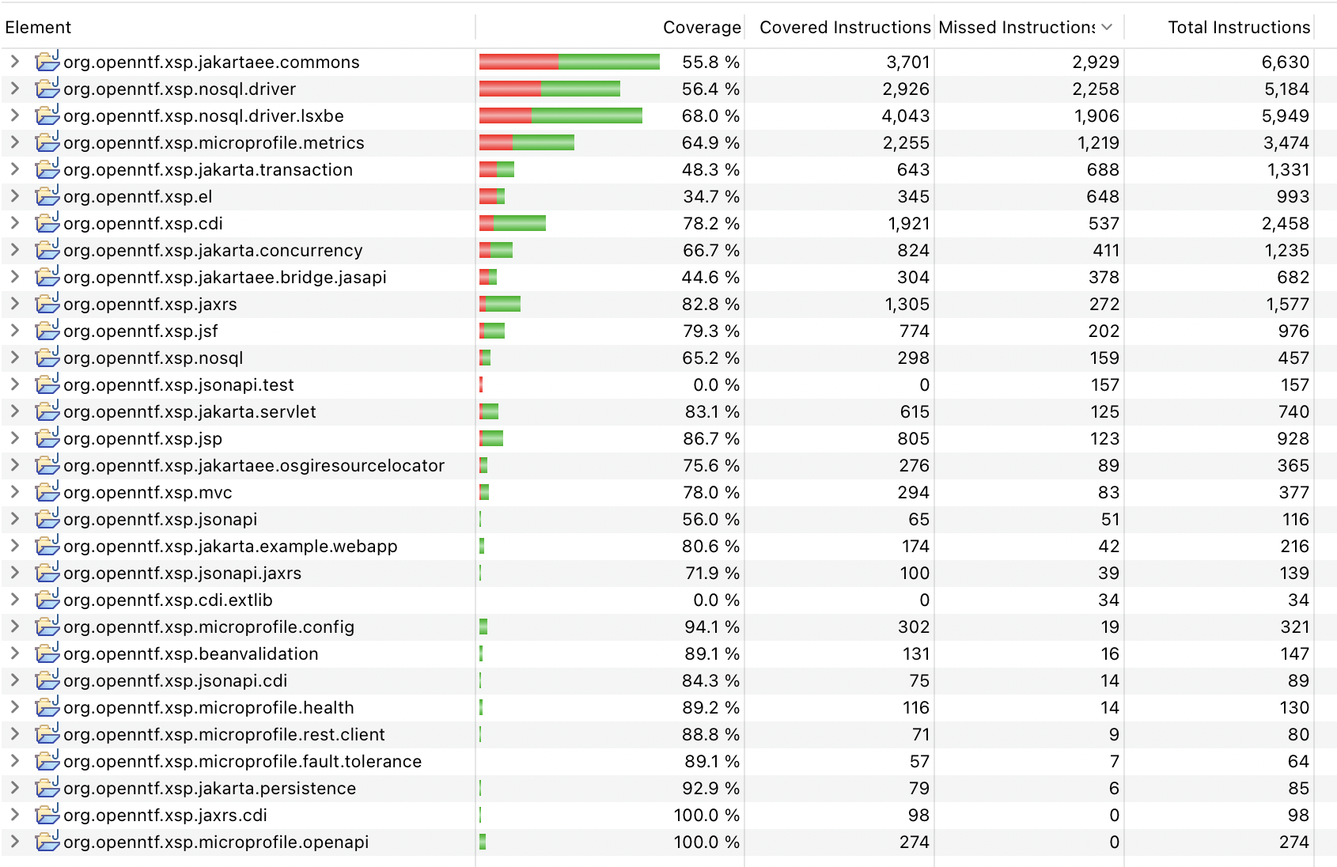The height and width of the screenshot is (867, 1337).
Task: Click the org.openntf.xsp.beanvalidation package icon
Action: point(47,653)
